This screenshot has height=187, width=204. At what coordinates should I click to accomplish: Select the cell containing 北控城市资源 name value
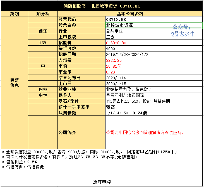154,25
